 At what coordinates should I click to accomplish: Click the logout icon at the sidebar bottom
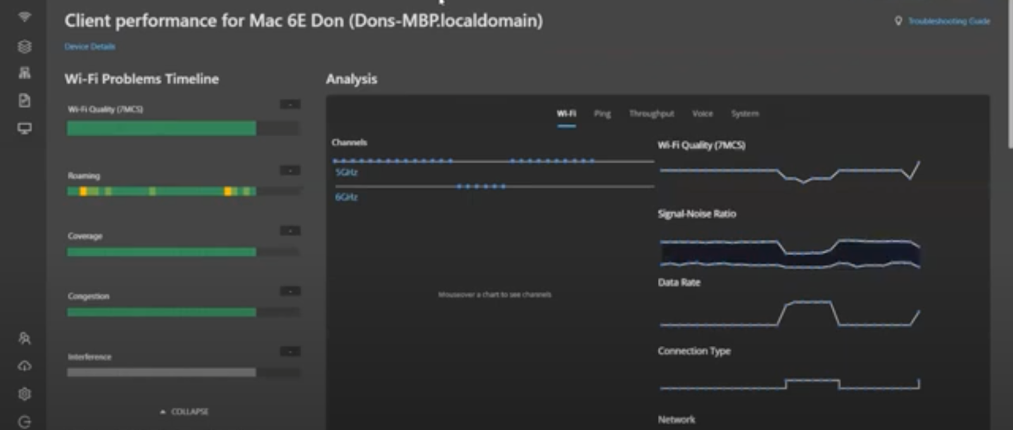[24, 422]
